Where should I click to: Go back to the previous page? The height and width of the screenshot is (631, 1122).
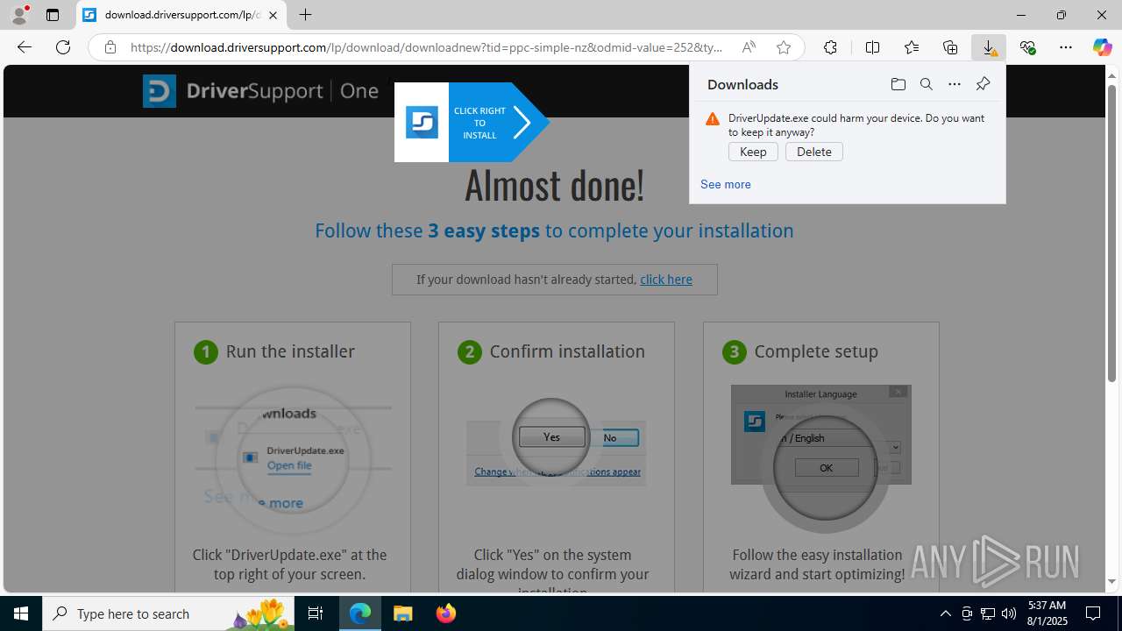(x=25, y=47)
